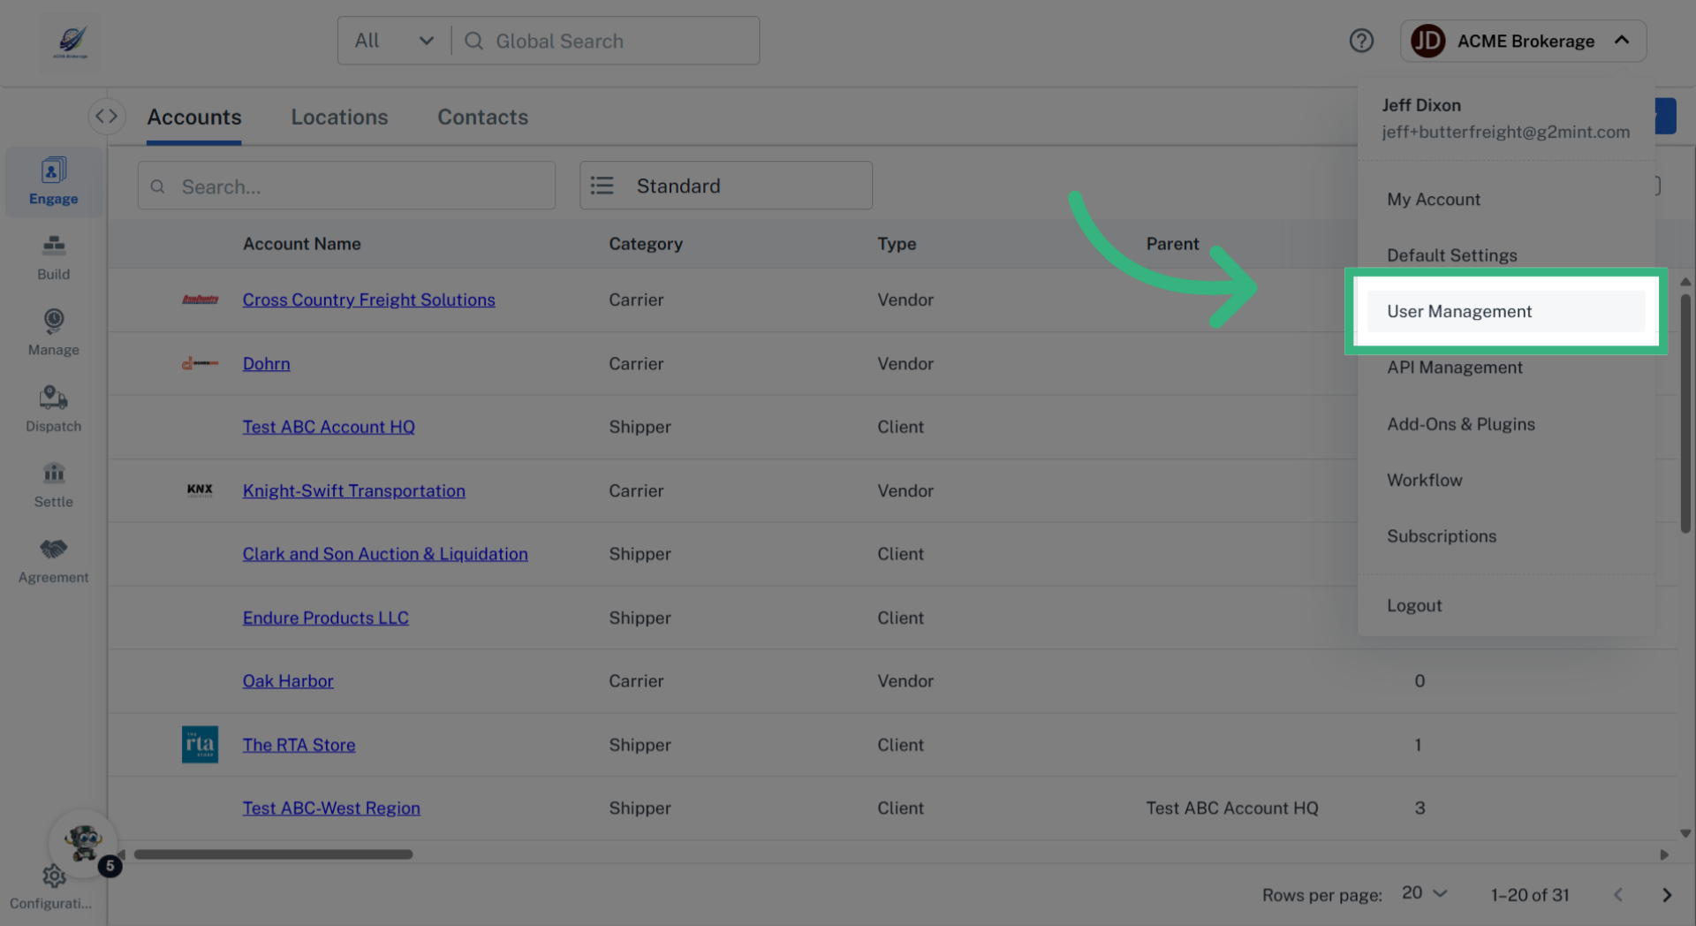Open the Knight-Swift Transportation account link

coord(353,490)
